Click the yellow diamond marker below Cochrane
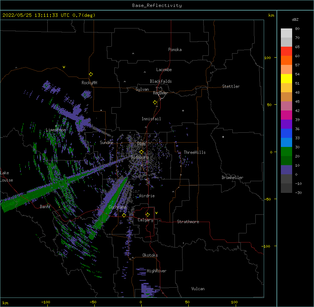This screenshot has width=314, height=307. pos(124,215)
